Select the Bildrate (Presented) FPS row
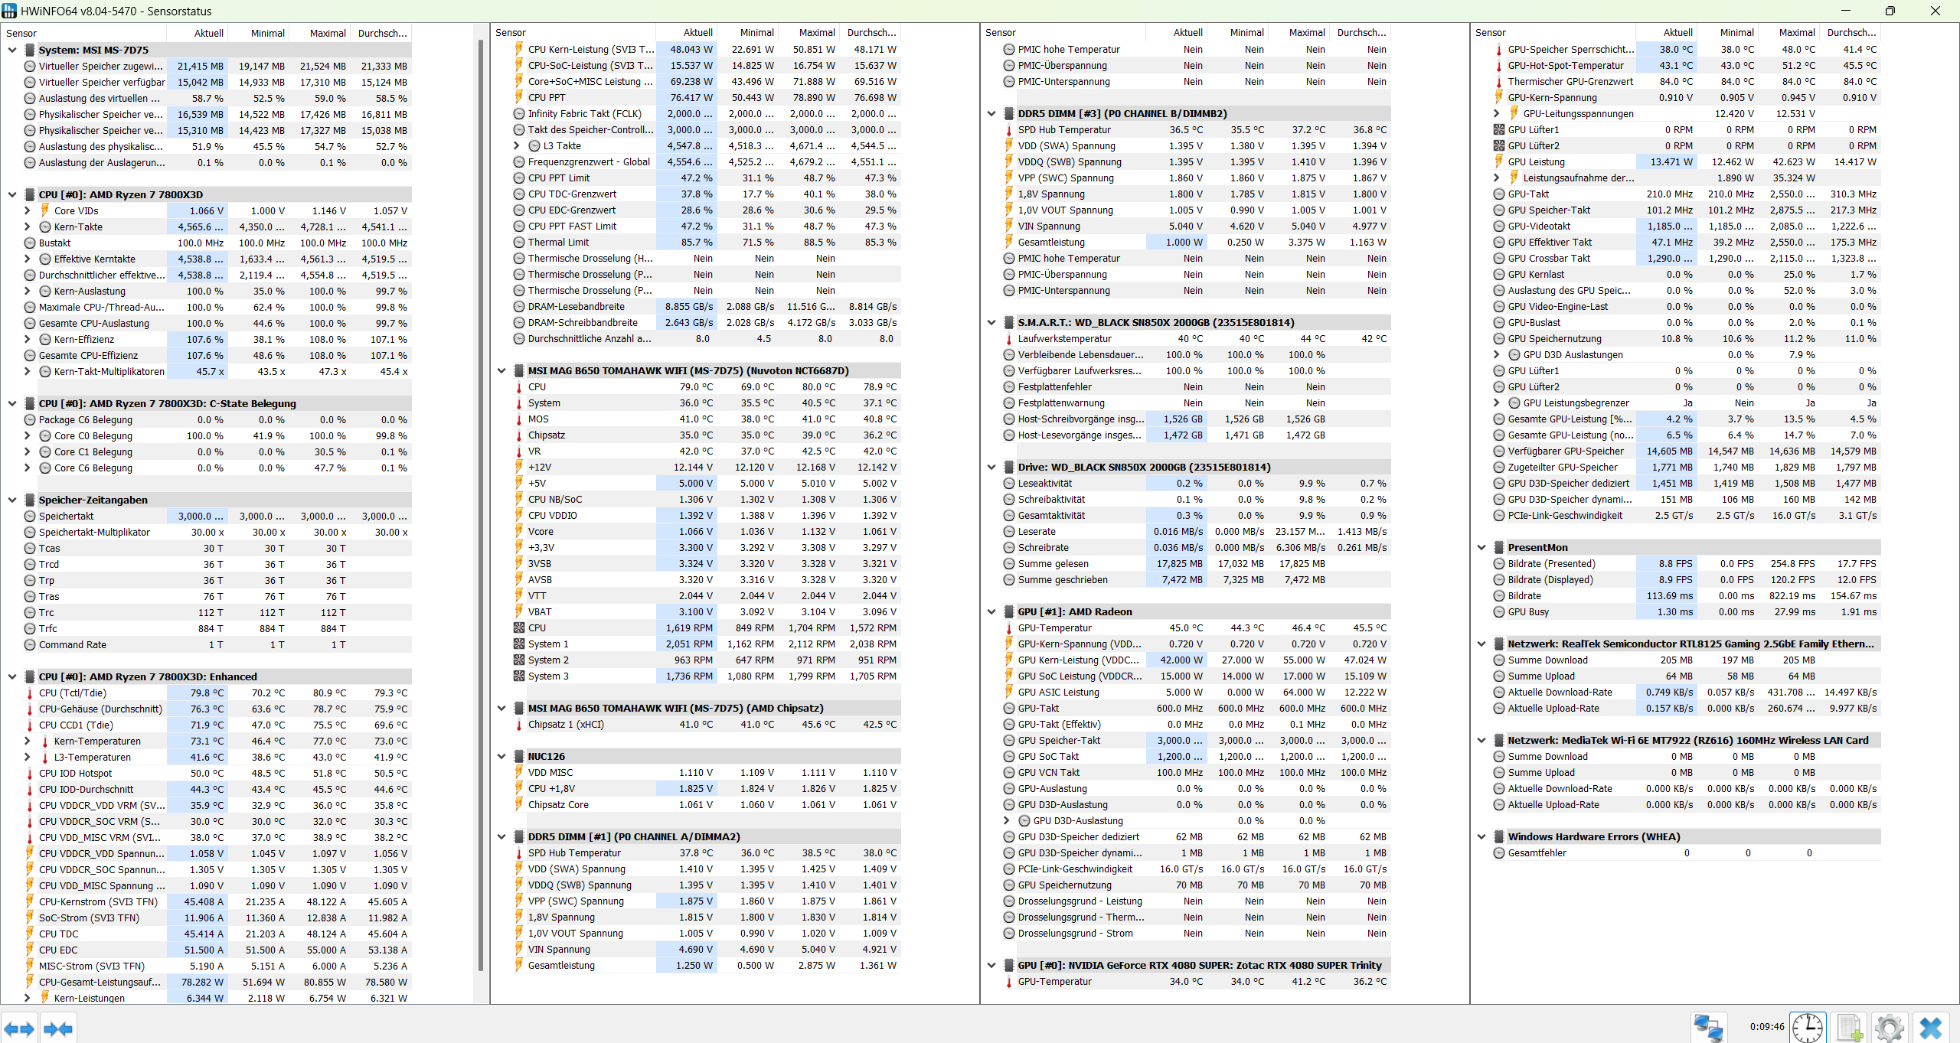 [1551, 563]
